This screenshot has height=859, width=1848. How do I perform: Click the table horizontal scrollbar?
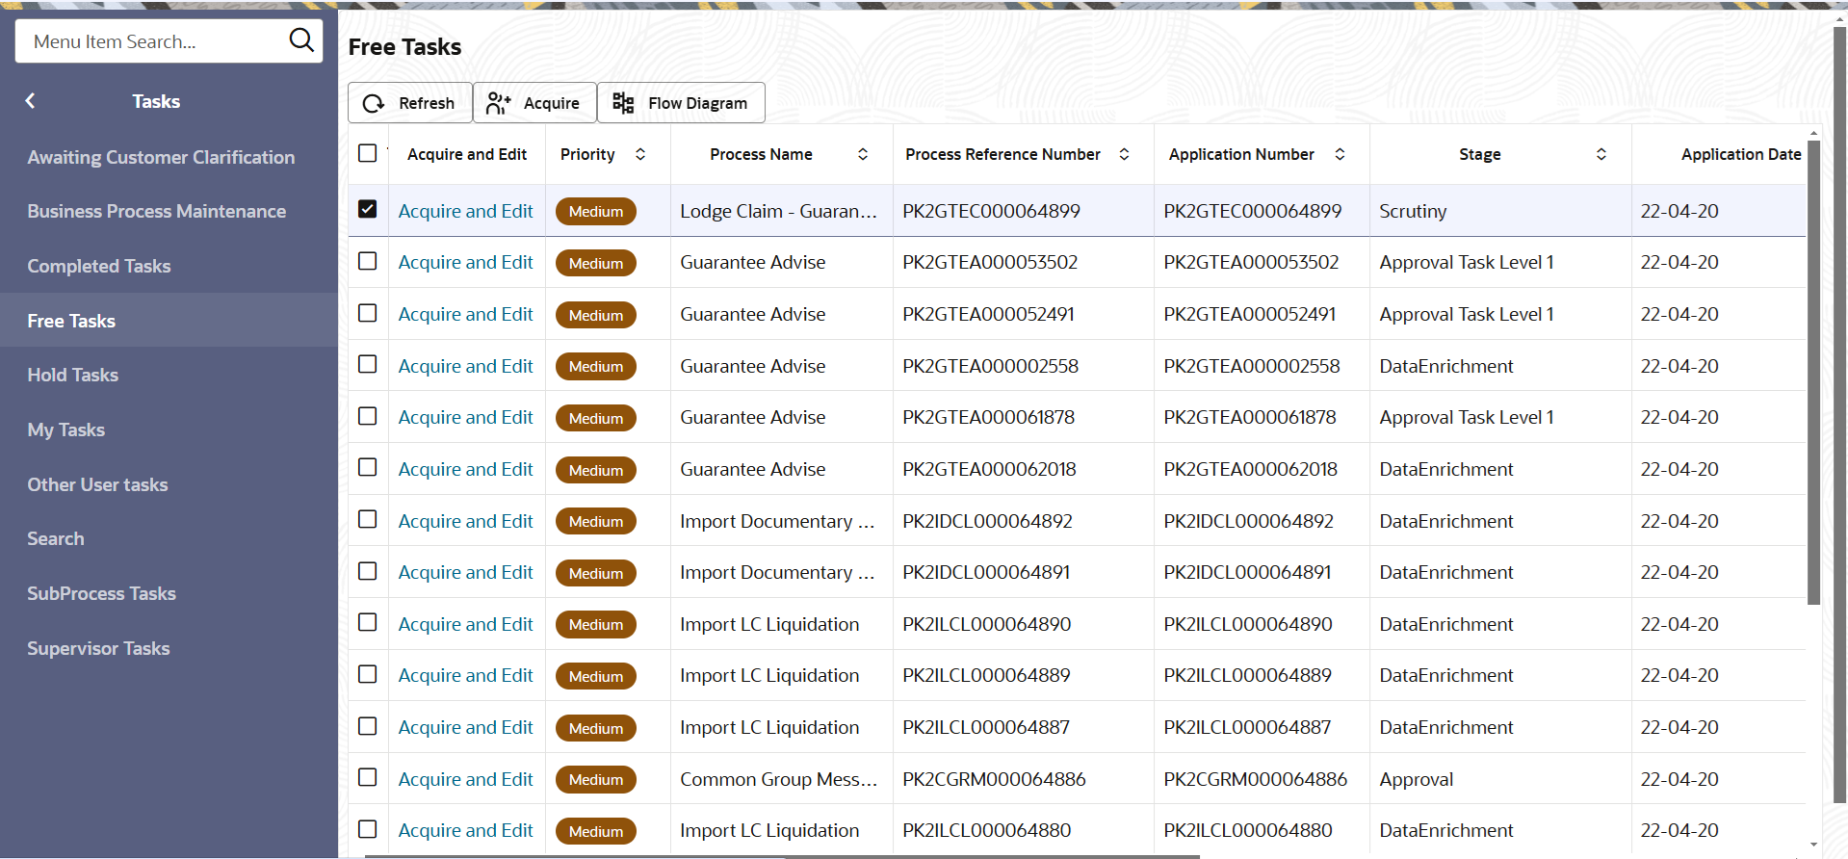click(x=781, y=855)
